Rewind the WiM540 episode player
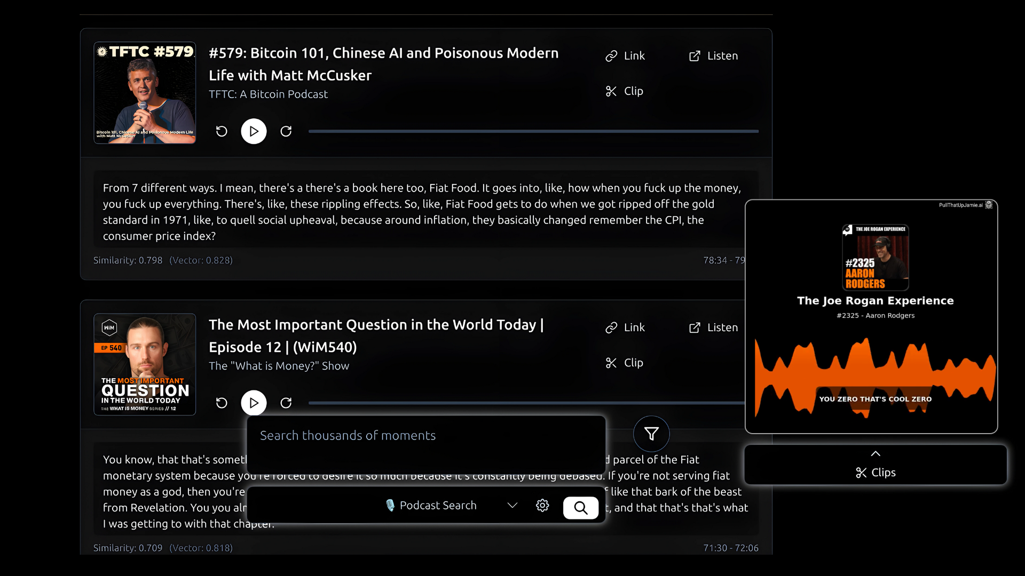Screen dimensions: 1025x576 coord(222,403)
